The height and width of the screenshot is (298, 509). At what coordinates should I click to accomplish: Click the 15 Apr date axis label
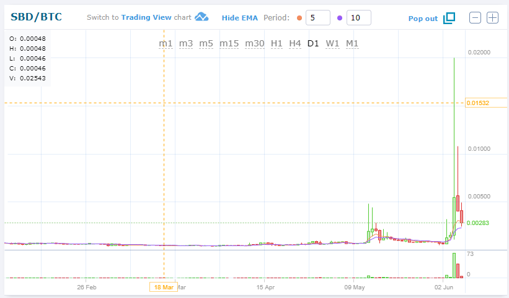click(x=265, y=287)
